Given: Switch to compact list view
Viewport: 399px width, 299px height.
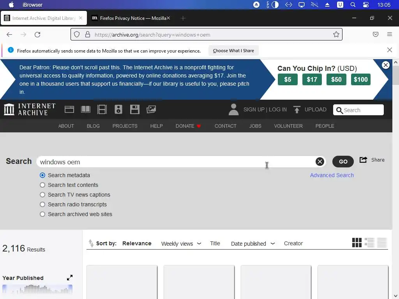Looking at the screenshot, I should point(382,243).
